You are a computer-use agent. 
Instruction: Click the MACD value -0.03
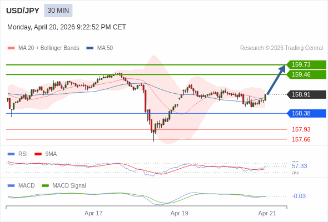[299, 196]
